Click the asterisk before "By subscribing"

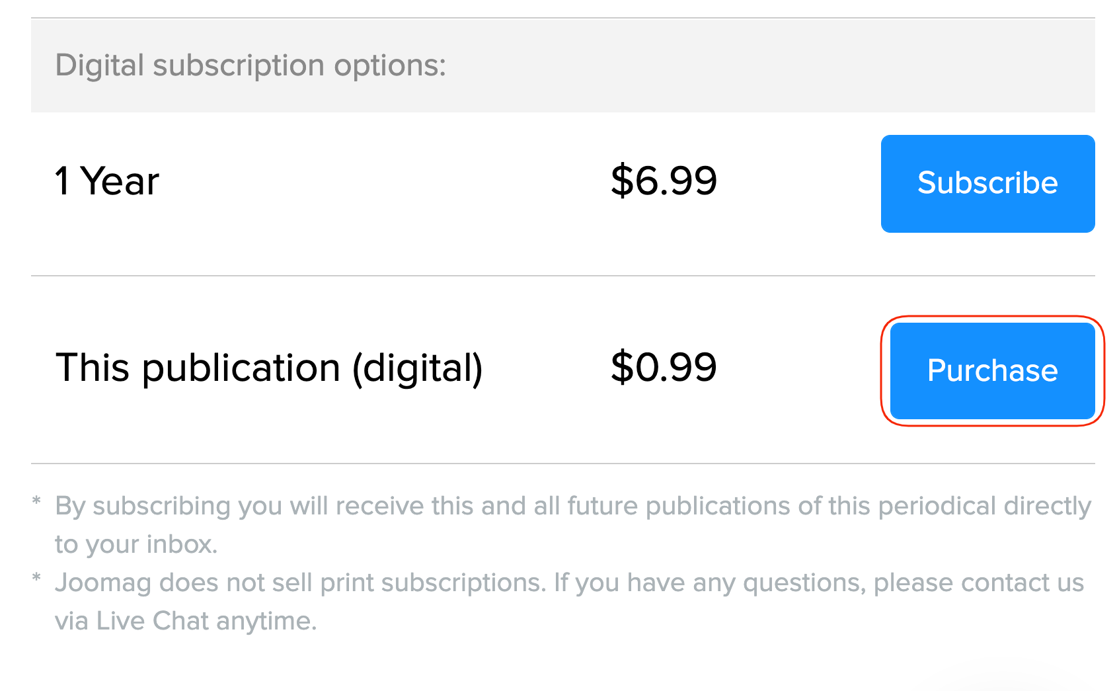(37, 502)
